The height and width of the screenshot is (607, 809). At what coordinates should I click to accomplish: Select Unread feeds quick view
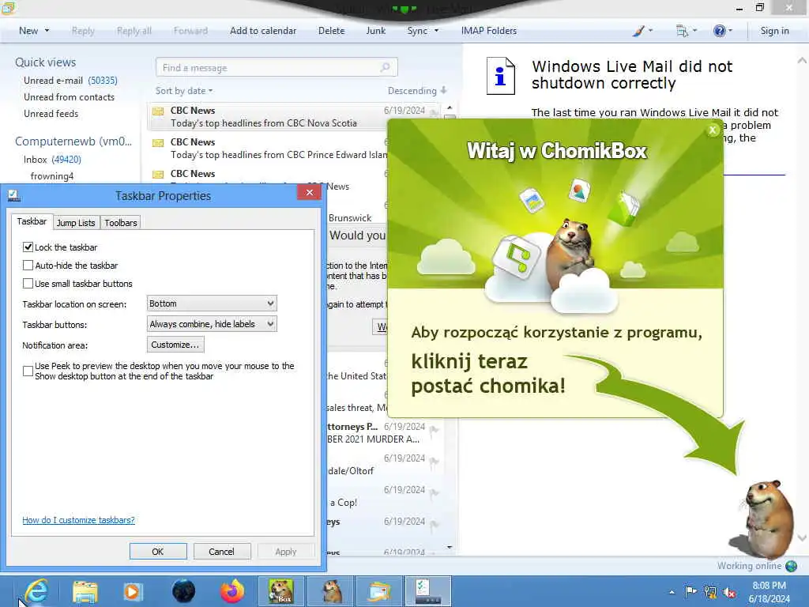[51, 114]
